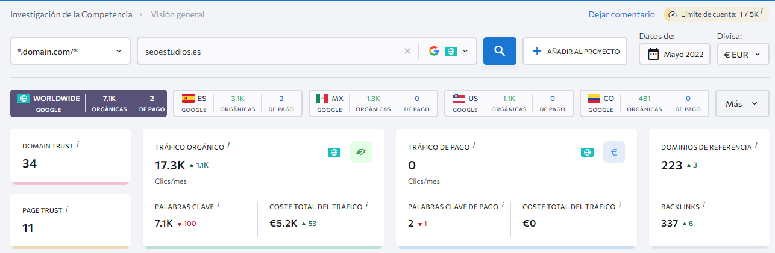Select the Worldwide Google tab

click(89, 103)
